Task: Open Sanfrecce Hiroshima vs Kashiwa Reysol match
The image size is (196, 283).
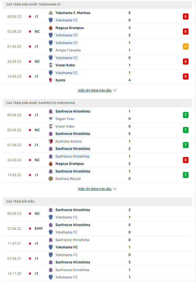Action: point(97,175)
